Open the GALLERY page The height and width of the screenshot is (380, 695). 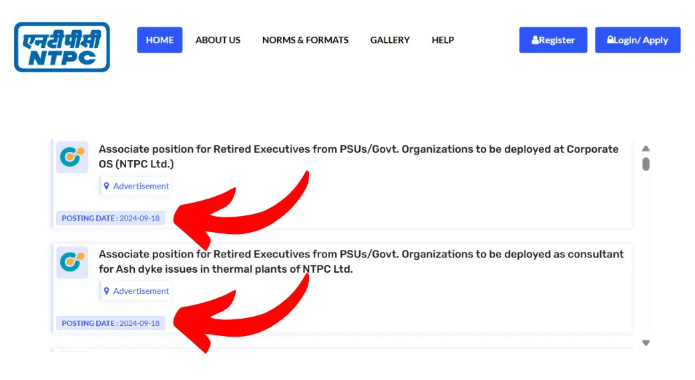(390, 40)
